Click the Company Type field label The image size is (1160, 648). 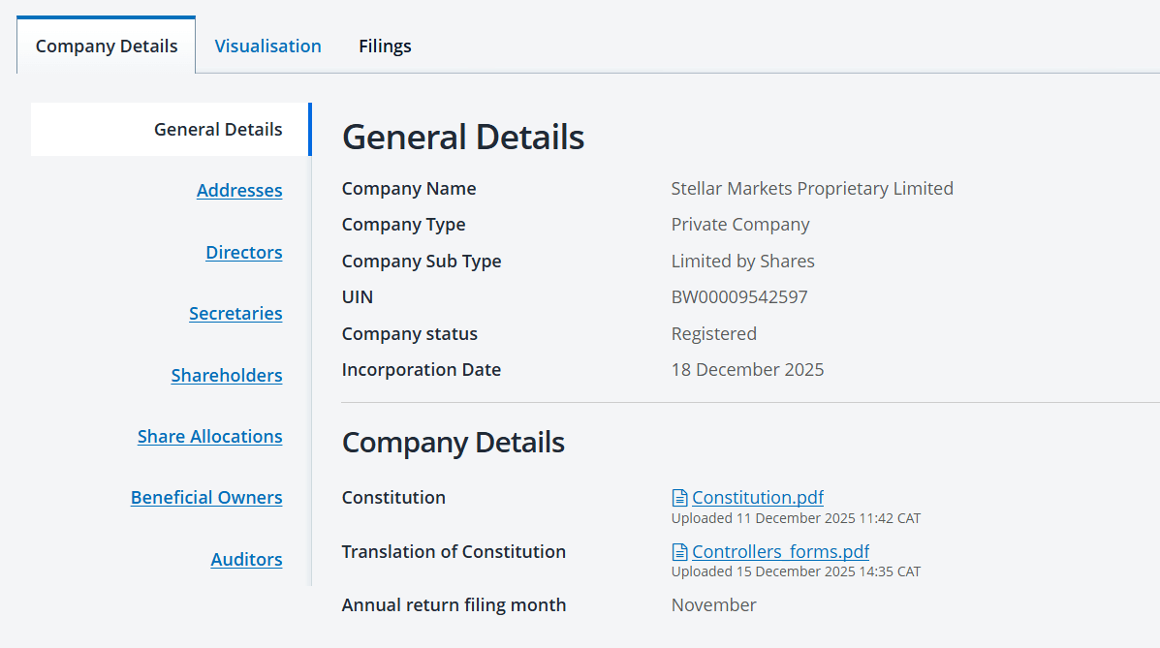tap(404, 225)
